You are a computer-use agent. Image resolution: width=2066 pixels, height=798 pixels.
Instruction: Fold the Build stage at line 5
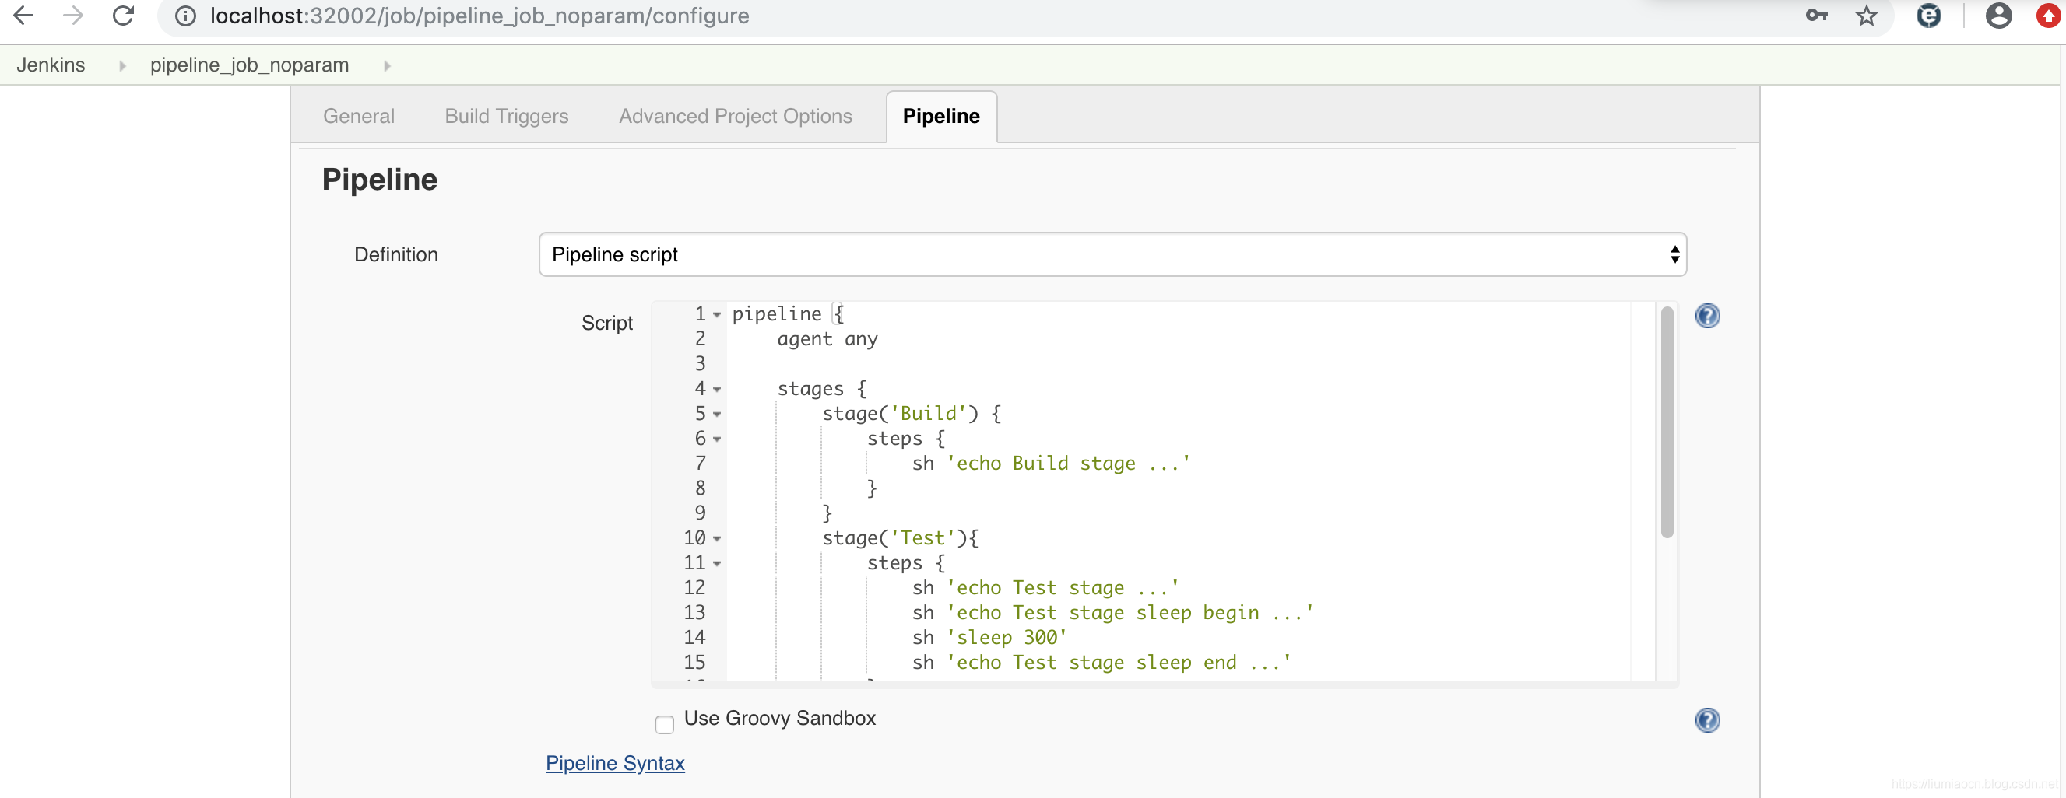(717, 415)
